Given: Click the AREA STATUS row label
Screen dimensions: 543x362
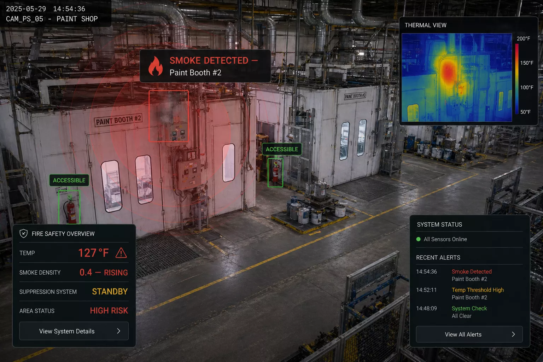Looking at the screenshot, I should 37,311.
